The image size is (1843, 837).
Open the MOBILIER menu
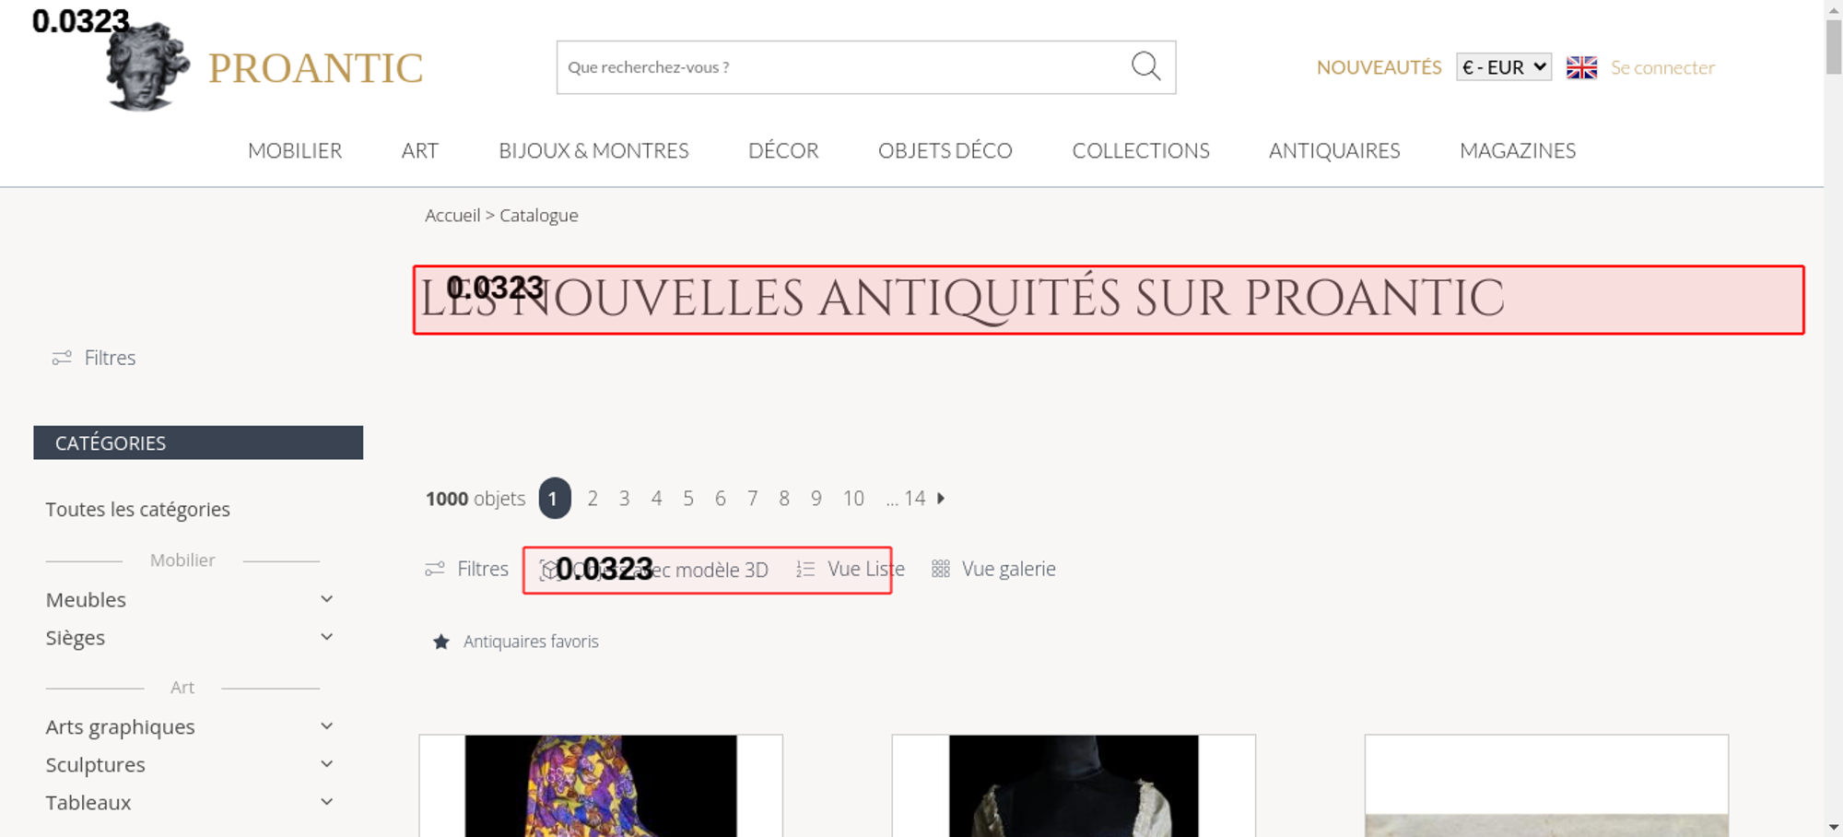(295, 150)
